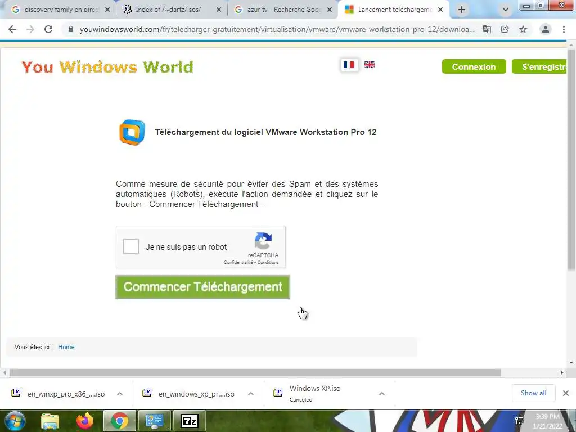Go back with the browser back arrow
Screen dimensions: 576x432
click(x=12, y=29)
